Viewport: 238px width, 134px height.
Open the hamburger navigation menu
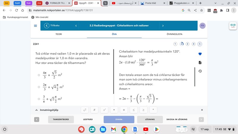[35, 26]
